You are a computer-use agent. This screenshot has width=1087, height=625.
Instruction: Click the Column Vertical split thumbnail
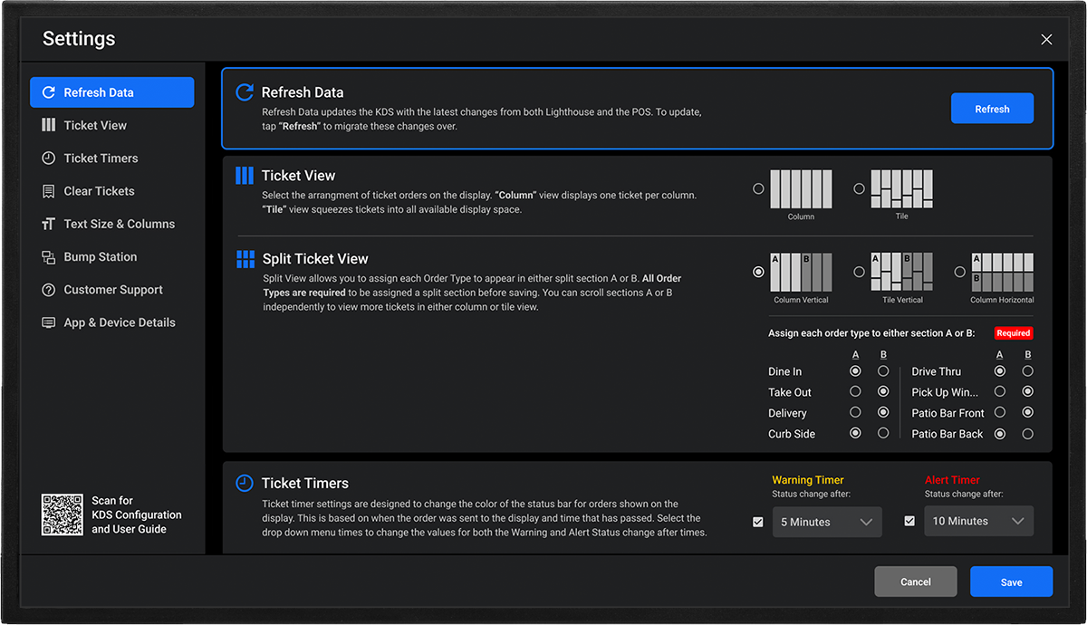pos(801,273)
